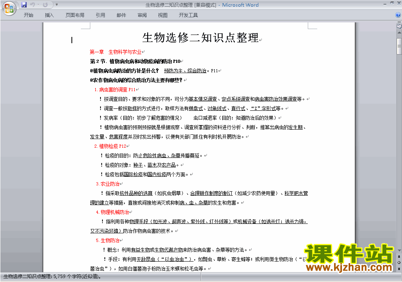Click the red heading 3.农业防治
Viewport: 402px width, 282px height.
click(108, 184)
